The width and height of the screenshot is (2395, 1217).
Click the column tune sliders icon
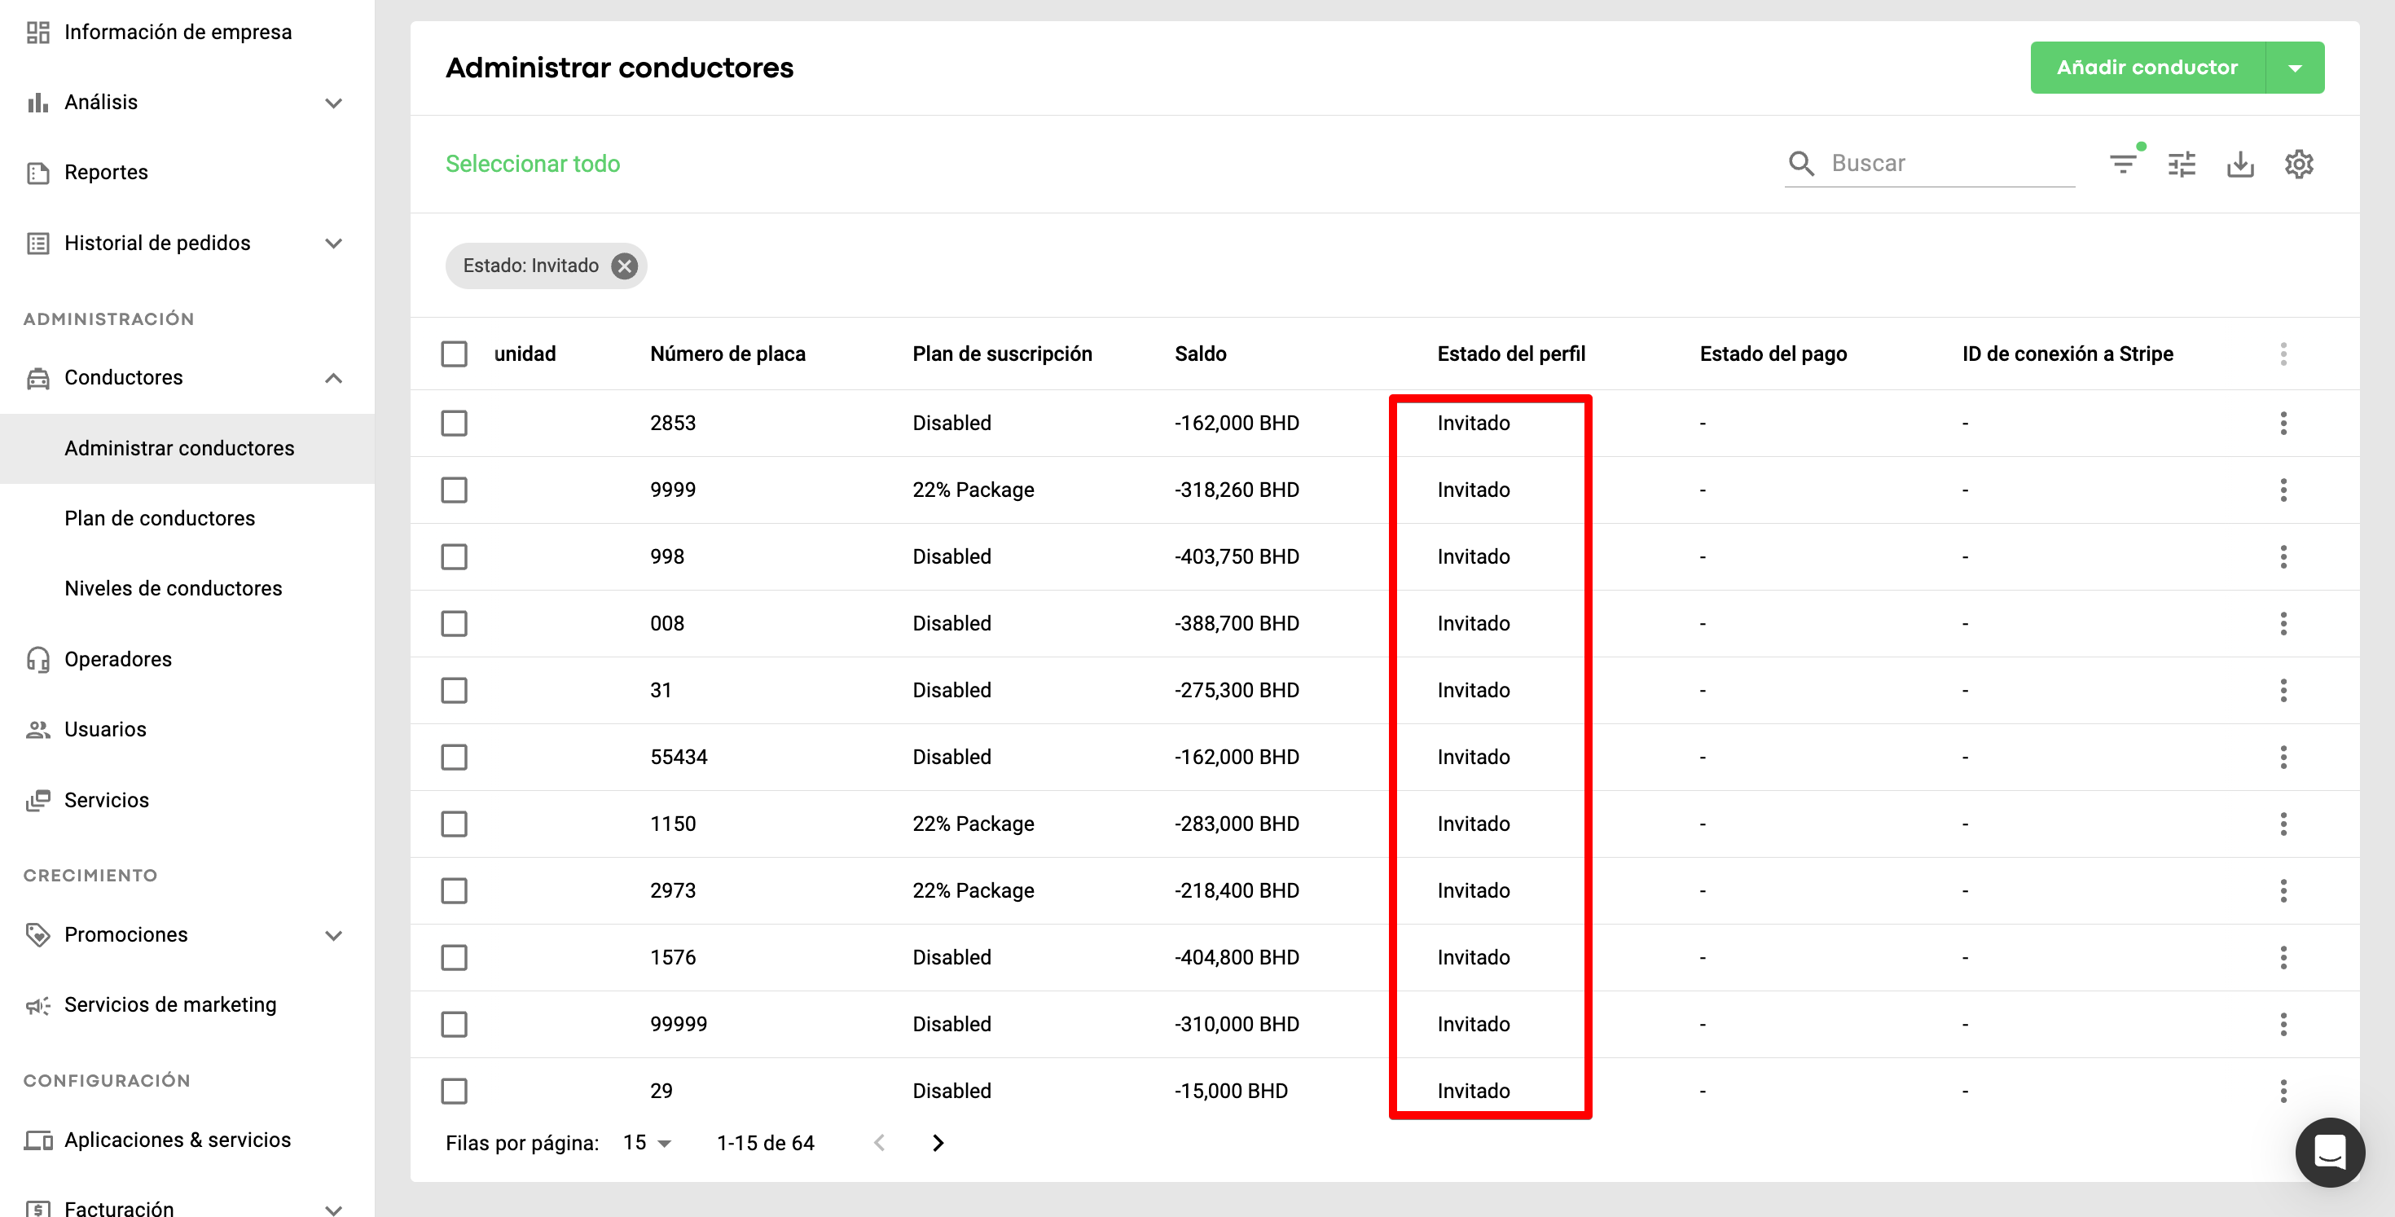coord(2182,164)
